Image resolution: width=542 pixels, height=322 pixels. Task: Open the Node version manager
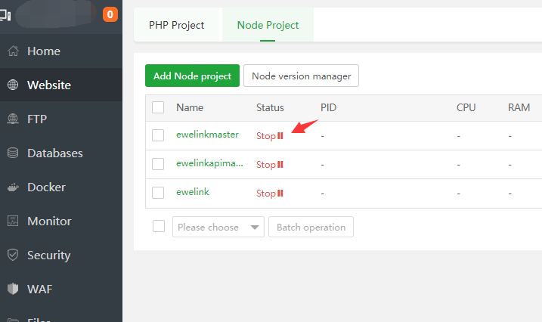pyautogui.click(x=301, y=76)
